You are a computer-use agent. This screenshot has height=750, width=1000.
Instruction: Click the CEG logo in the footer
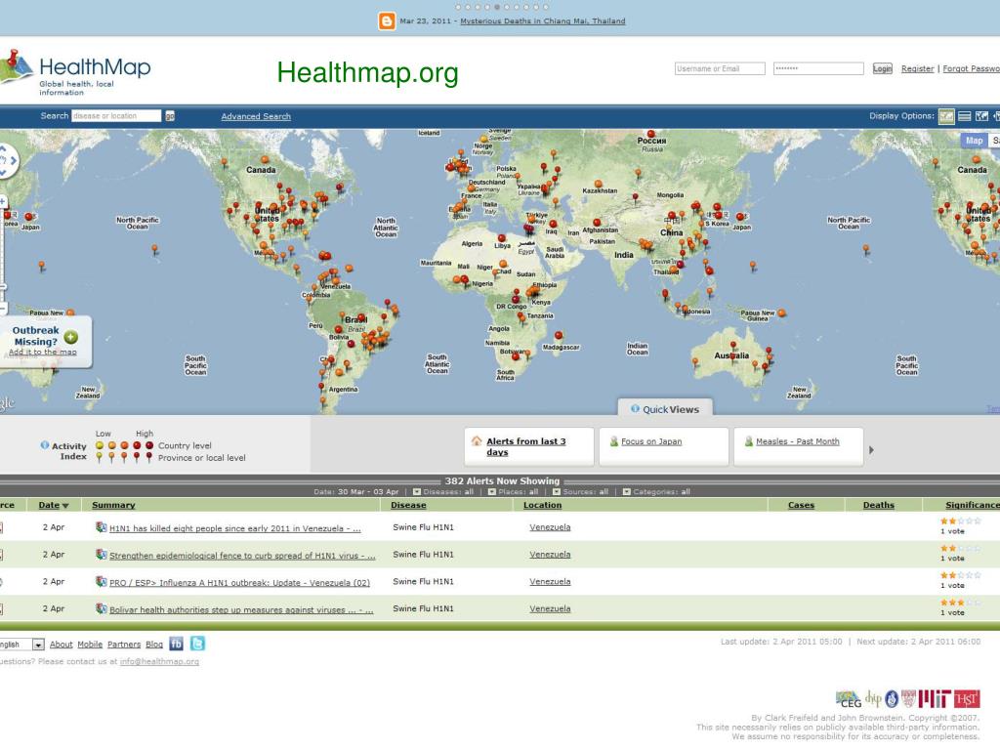[x=849, y=699]
